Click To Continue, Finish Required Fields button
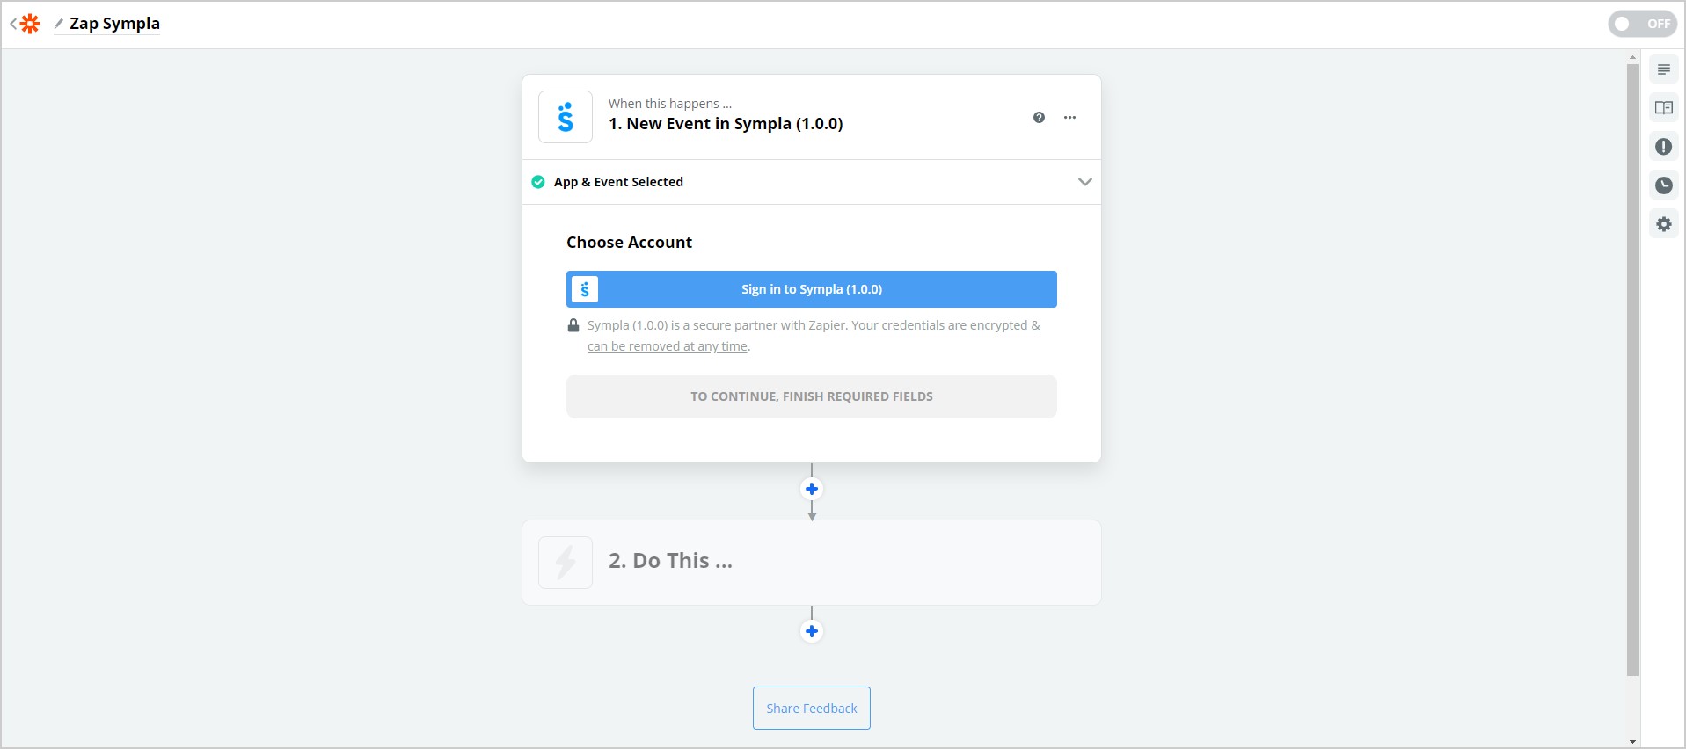The height and width of the screenshot is (749, 1686). pos(812,396)
